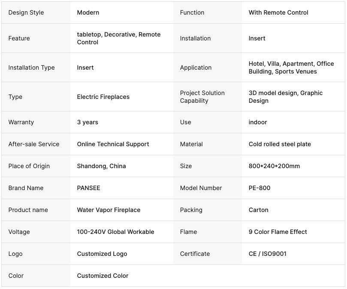Click the PE-800 model number

click(259, 188)
